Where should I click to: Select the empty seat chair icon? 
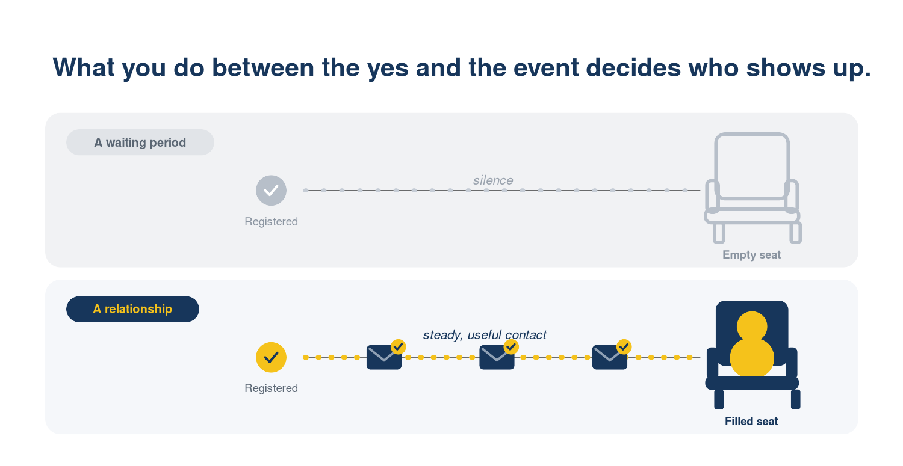coord(752,188)
